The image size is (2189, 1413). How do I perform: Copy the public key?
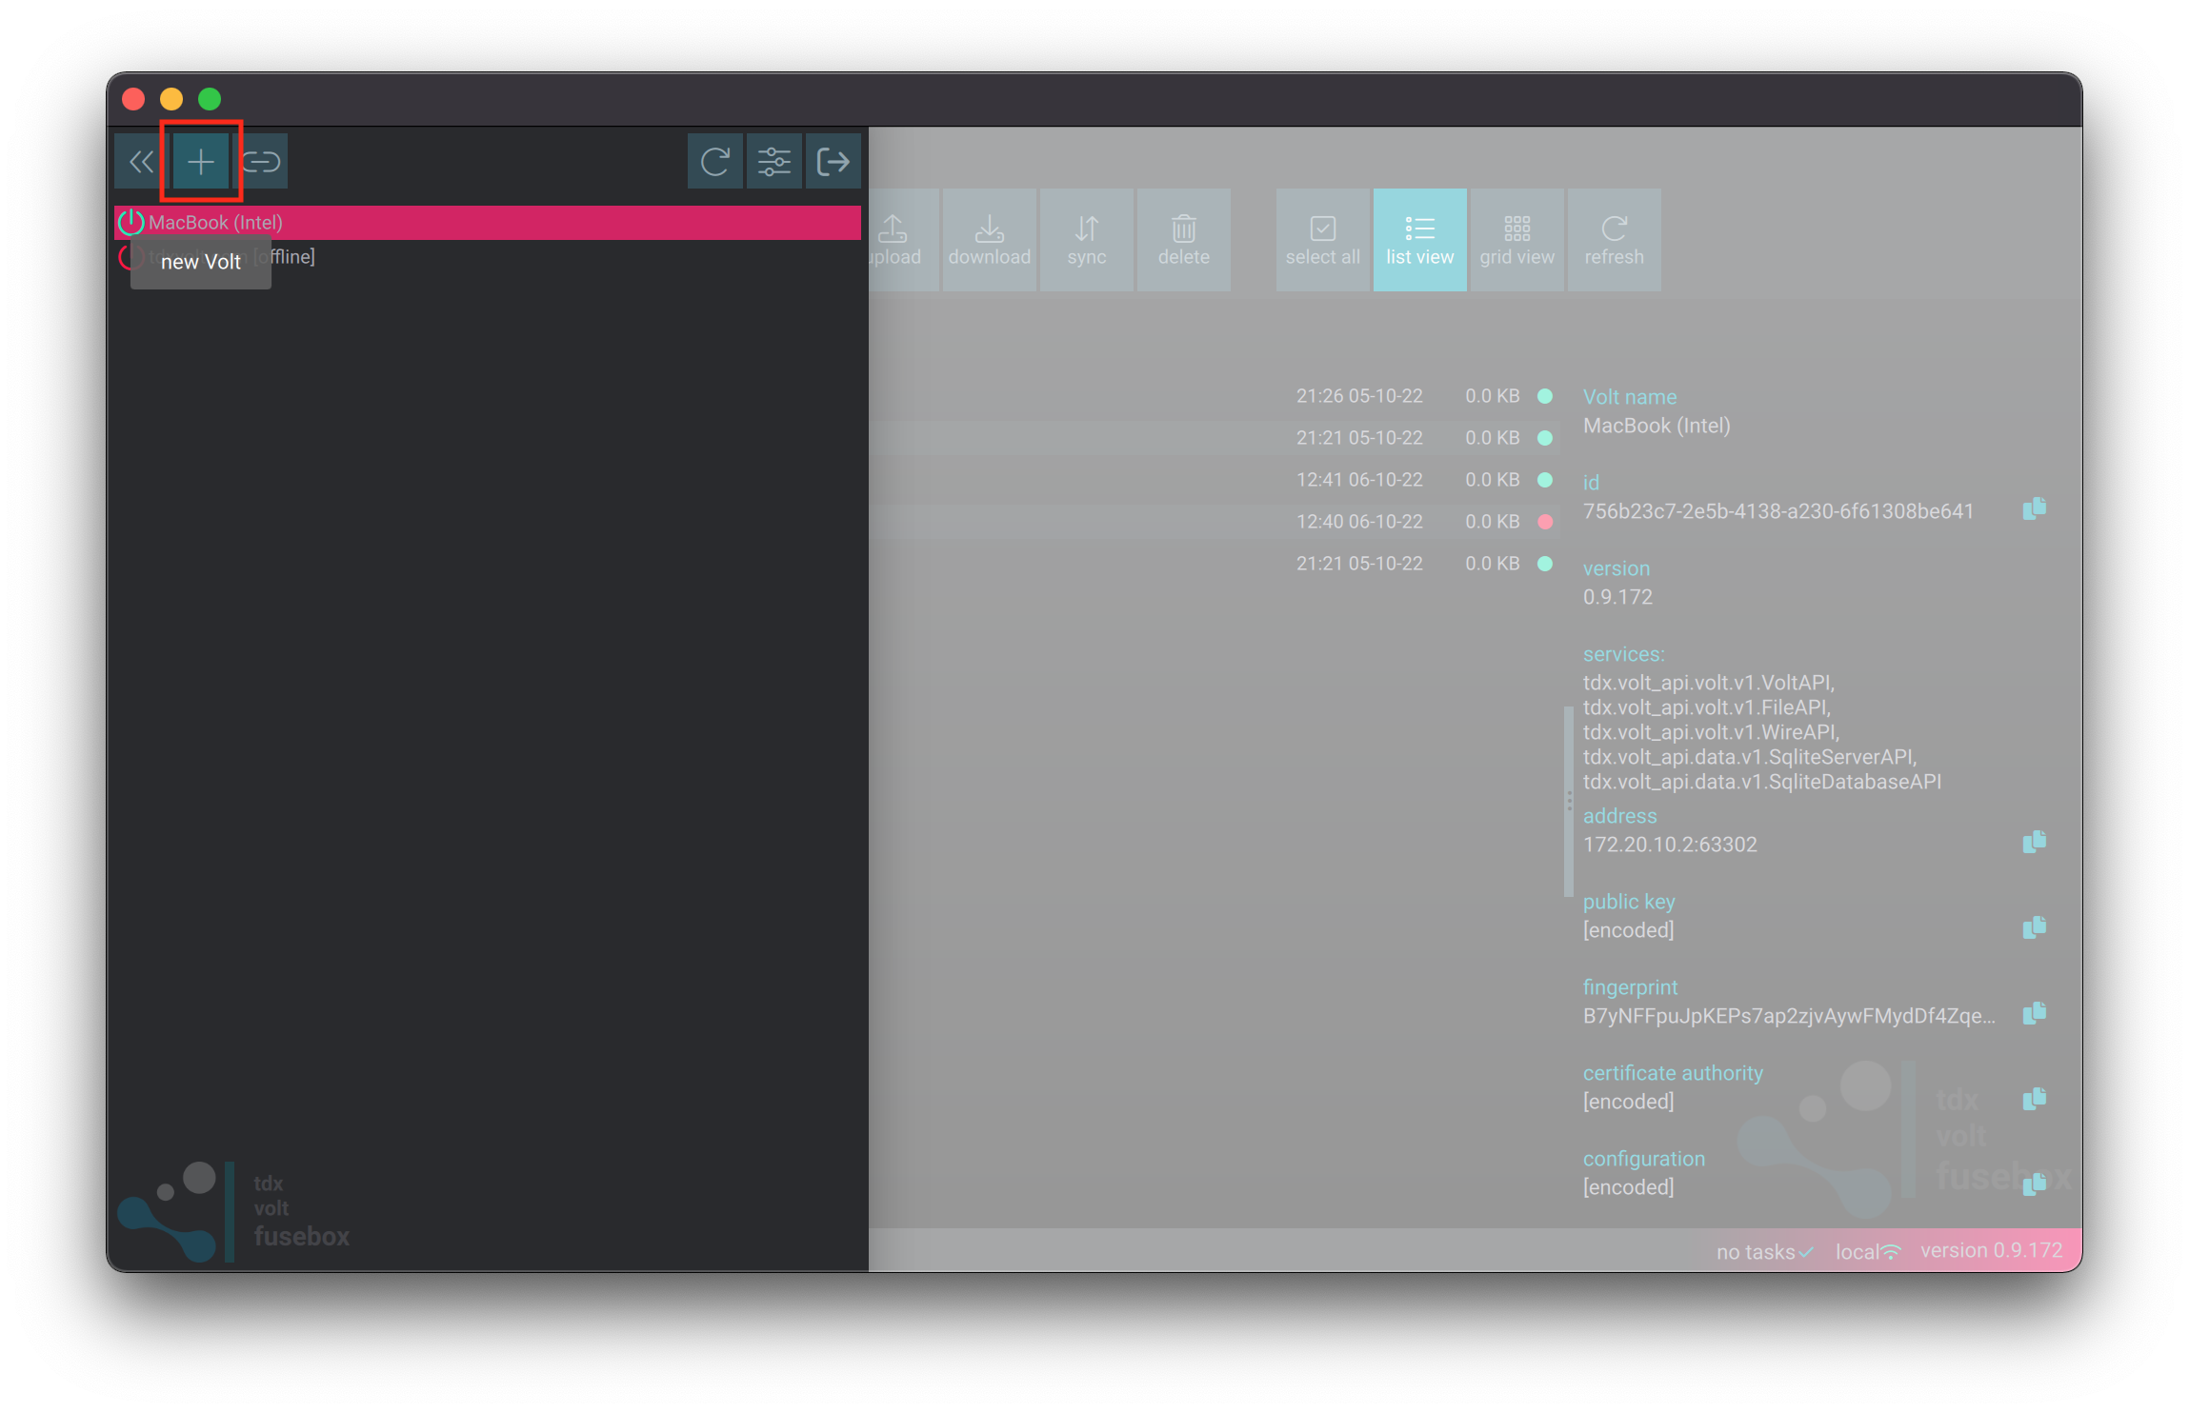pyautogui.click(x=2035, y=928)
